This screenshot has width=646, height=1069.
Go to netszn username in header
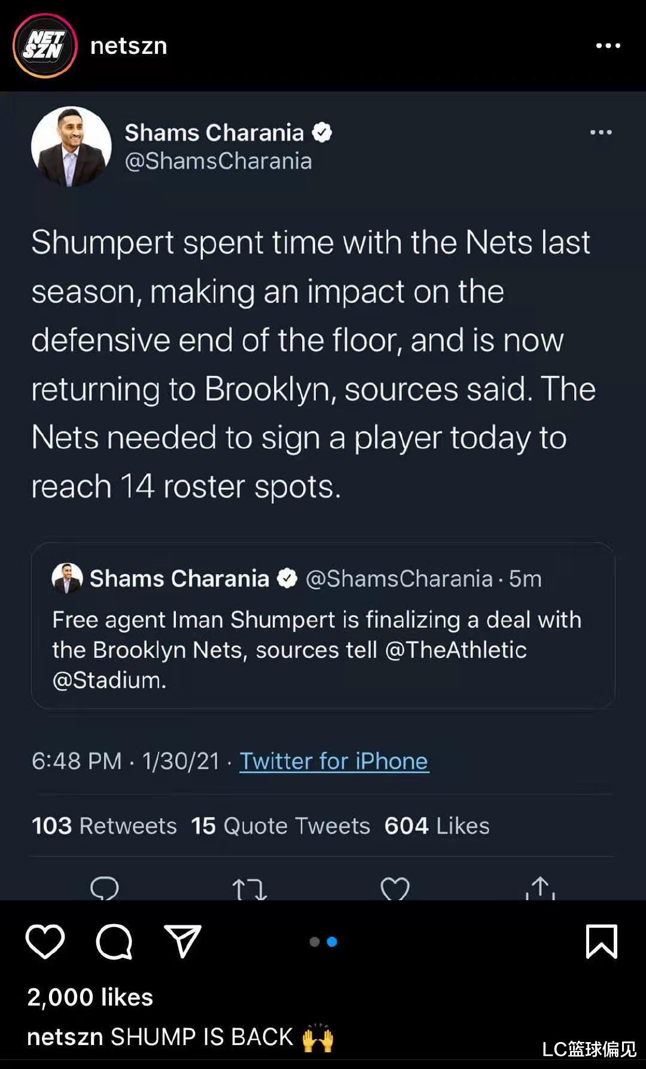click(129, 46)
